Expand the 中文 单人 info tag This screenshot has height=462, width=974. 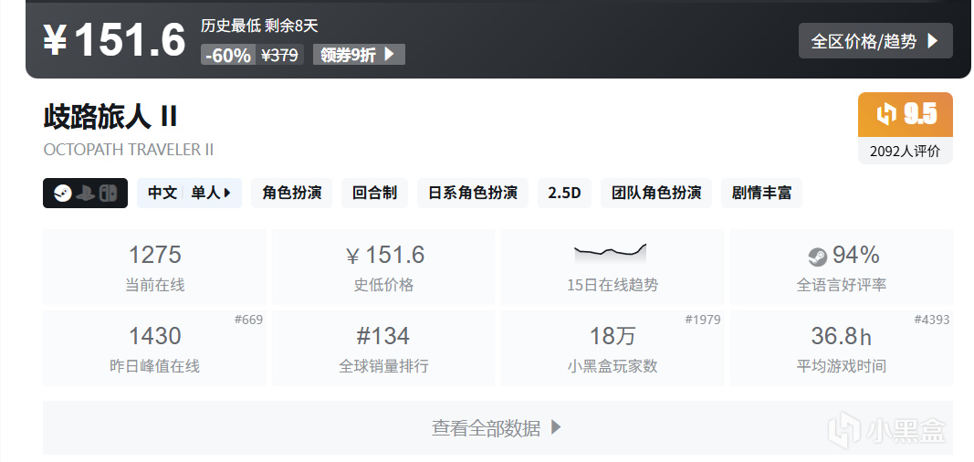190,194
